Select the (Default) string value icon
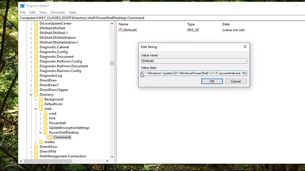 120,30
